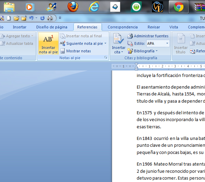Image resolution: width=205 pixels, height=182 pixels.
Task: Click Insertar nota al pie button
Action: [x=49, y=43]
